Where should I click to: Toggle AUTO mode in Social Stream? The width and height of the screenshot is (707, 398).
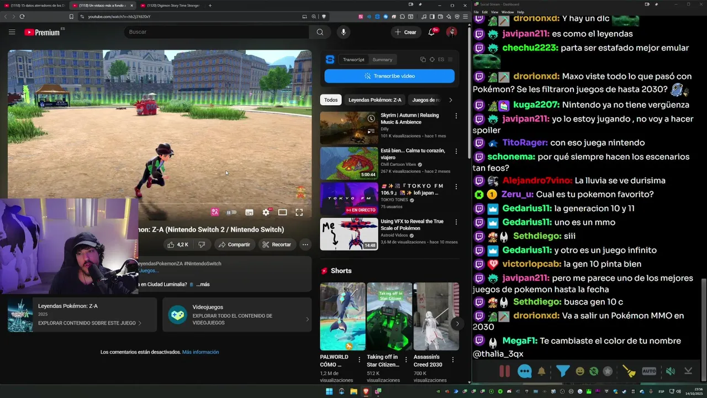tap(649, 371)
